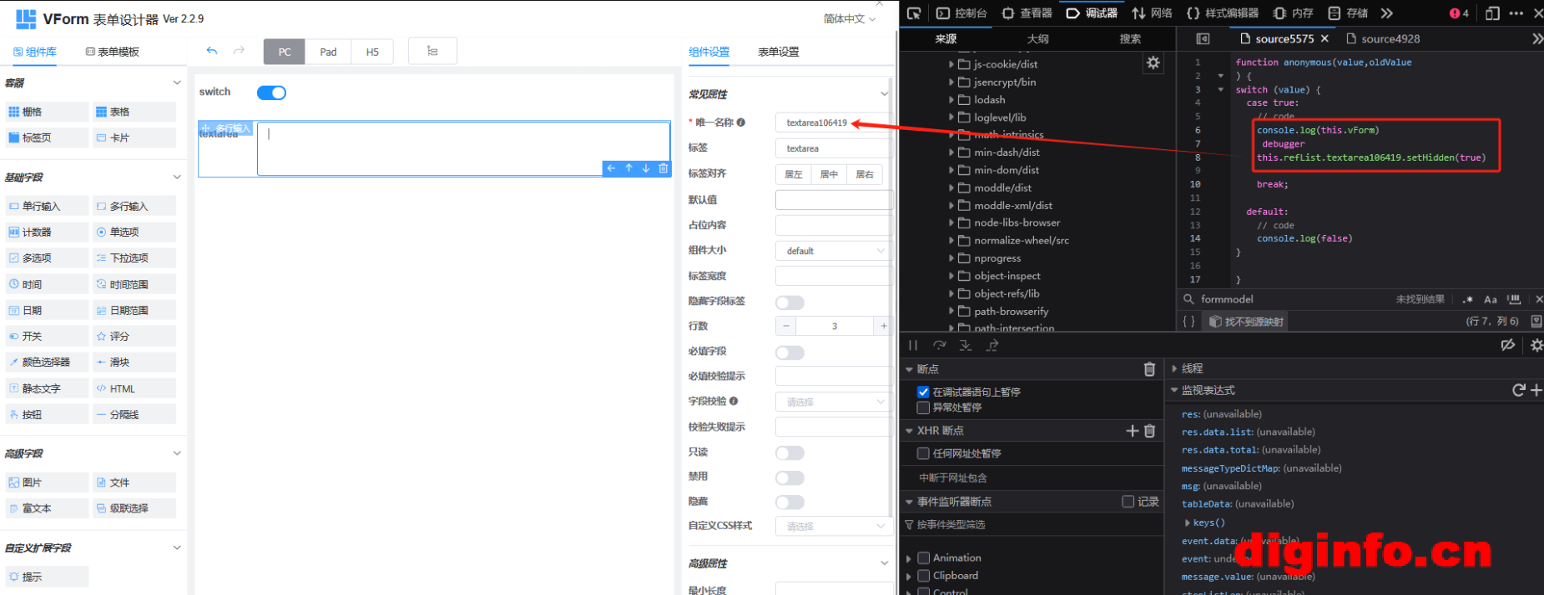Choose 居中 label alignment
Viewport: 1544px width, 595px height.
pyautogui.click(x=829, y=174)
